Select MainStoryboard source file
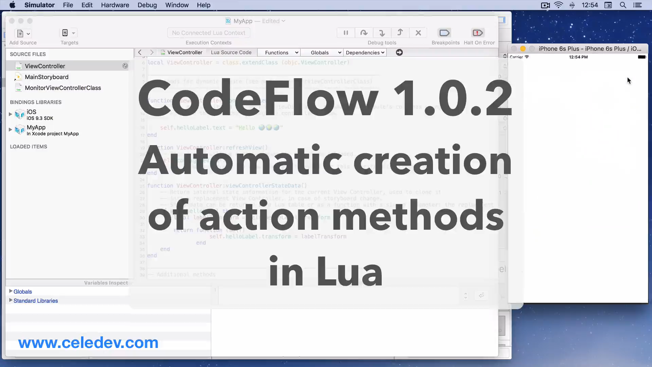This screenshot has width=652, height=367. [x=47, y=77]
